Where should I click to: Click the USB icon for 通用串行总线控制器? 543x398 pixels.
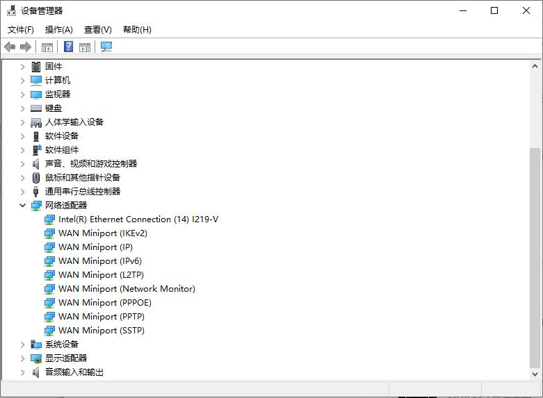[35, 192]
